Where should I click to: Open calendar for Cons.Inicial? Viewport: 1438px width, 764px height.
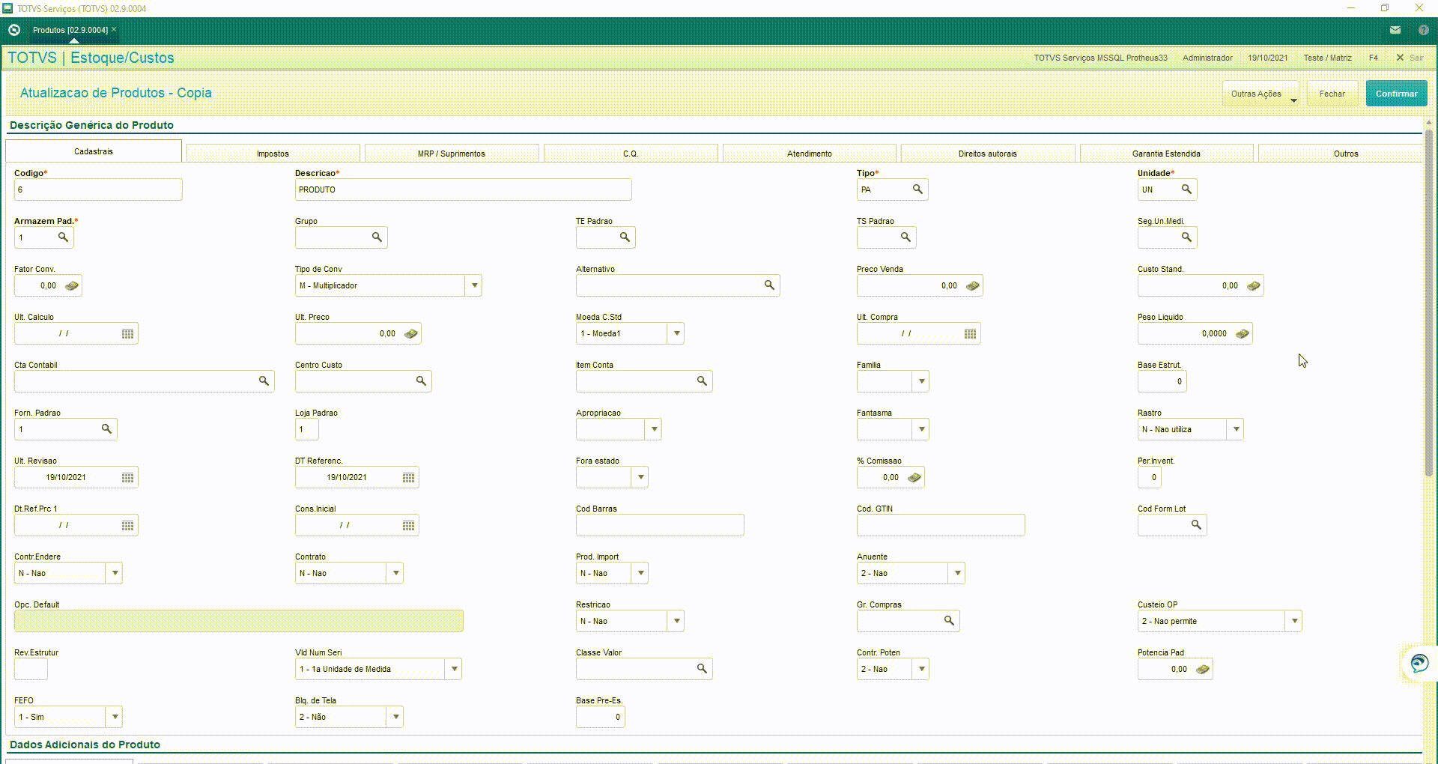(x=409, y=525)
